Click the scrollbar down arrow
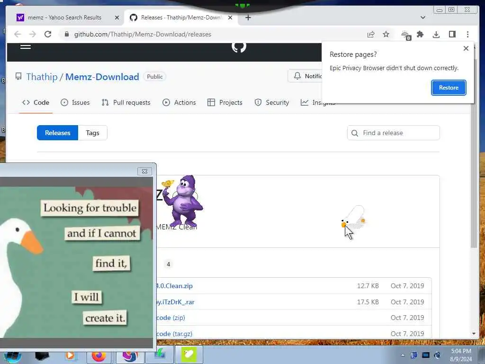Image resolution: width=485 pixels, height=364 pixels. pyautogui.click(x=474, y=334)
